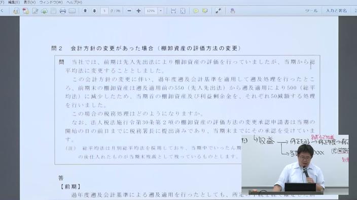Image resolution: width=357 pixels, height=200 pixels.
Task: Toggle fit one full page view
Action: tap(183, 11)
